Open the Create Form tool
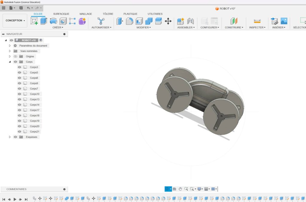 [82, 21]
